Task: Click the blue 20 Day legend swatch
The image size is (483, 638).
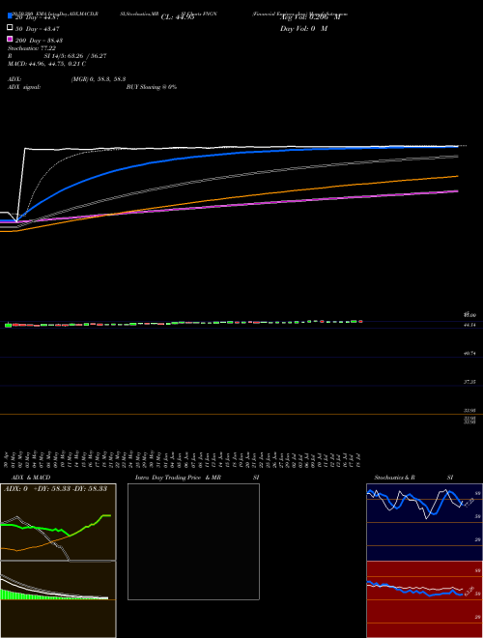Action: tap(10, 15)
